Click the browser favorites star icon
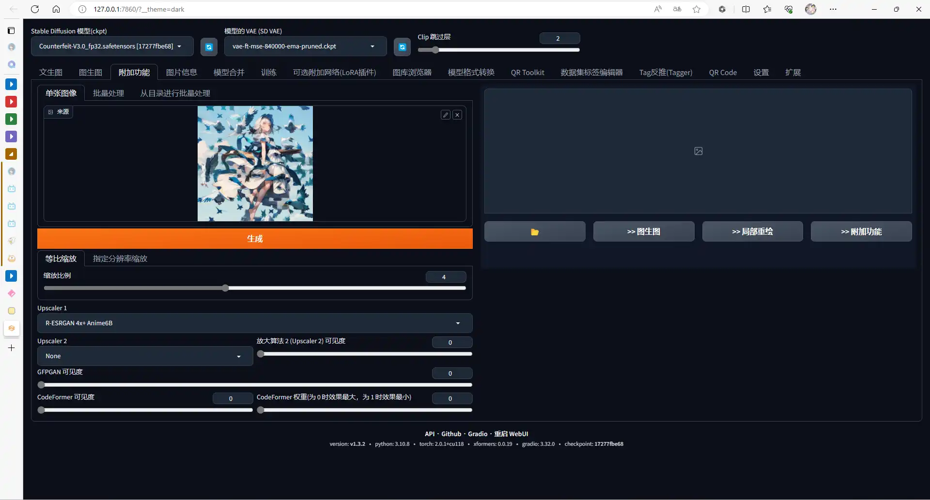This screenshot has width=930, height=500. point(697,9)
